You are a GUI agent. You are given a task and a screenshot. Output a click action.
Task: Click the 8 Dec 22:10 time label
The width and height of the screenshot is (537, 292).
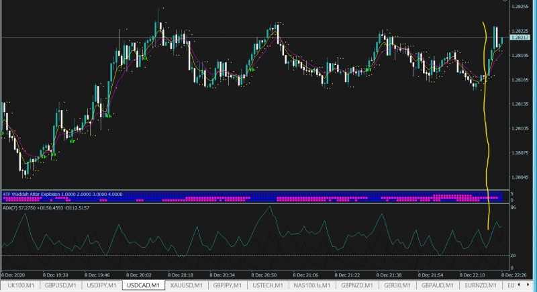coord(473,275)
